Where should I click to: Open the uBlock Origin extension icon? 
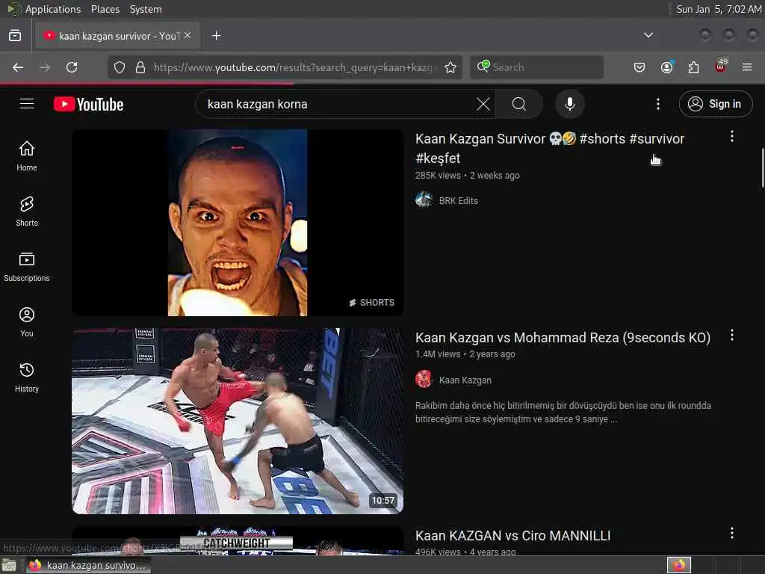[x=721, y=67]
